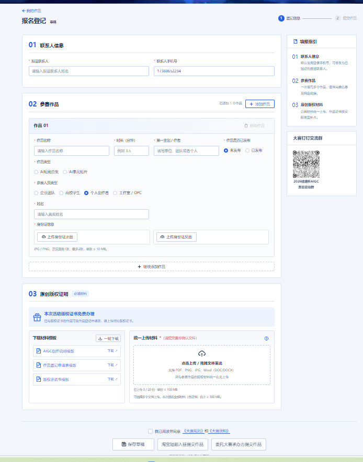The height and width of the screenshot is (462, 363).
Task: Click the cloud upload icon in drop zone
Action: click(x=201, y=353)
